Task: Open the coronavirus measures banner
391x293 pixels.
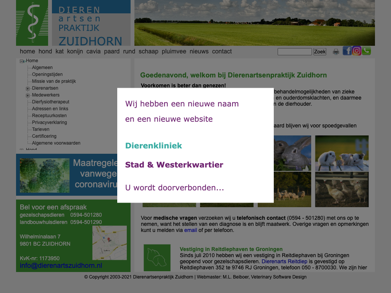Action: click(66, 175)
